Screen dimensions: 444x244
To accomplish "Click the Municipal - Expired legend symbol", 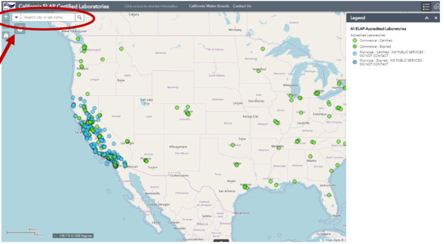I will [x=355, y=62].
